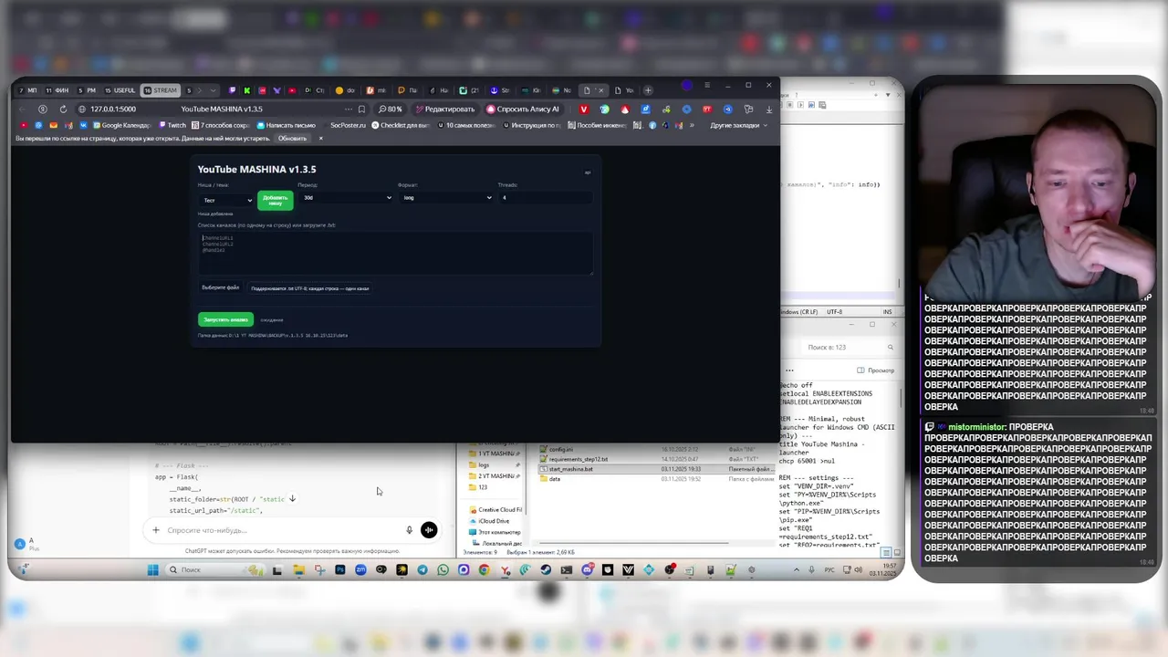Open the Написать письмо bookmark

click(x=287, y=125)
